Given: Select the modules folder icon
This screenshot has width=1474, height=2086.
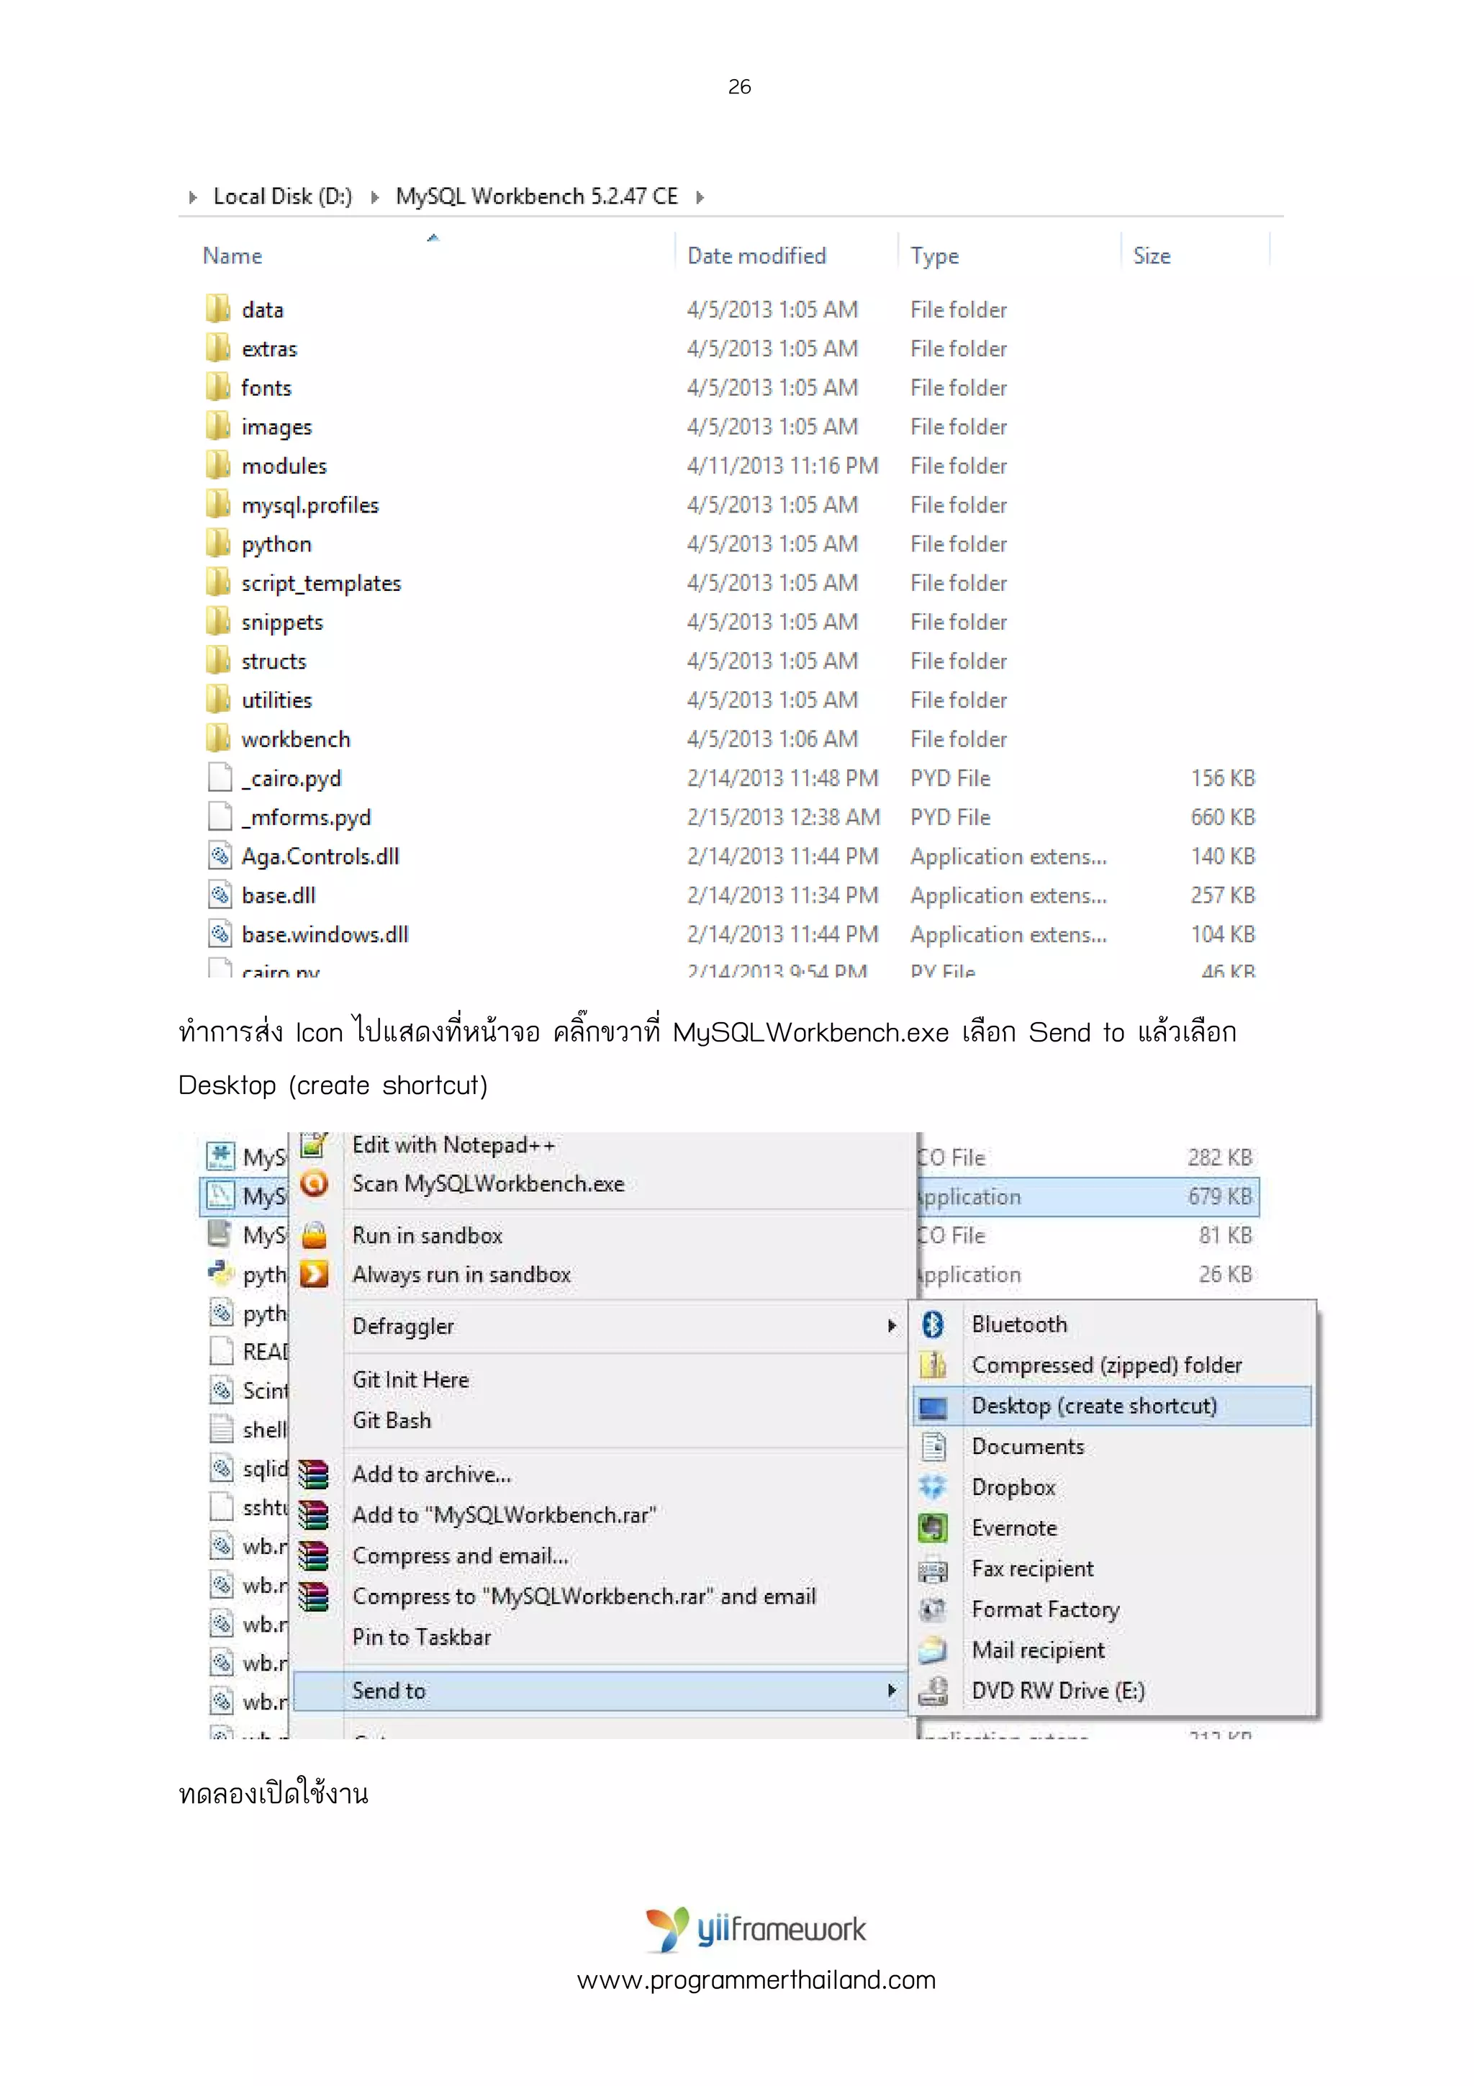Looking at the screenshot, I should click(x=218, y=465).
